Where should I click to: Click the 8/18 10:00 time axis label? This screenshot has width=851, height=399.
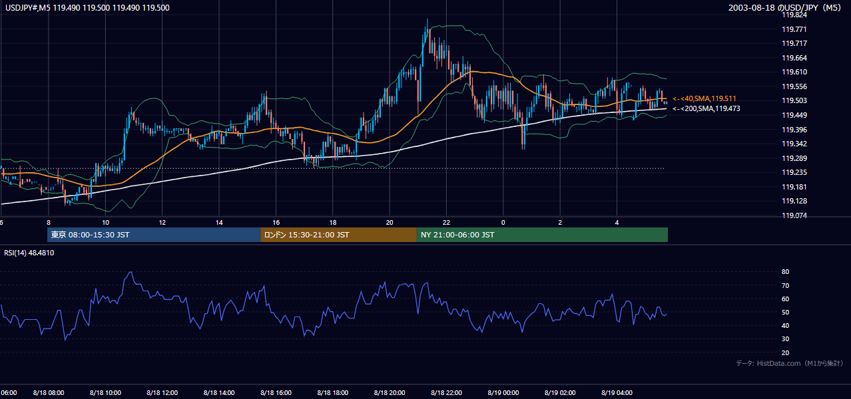[x=106, y=393]
